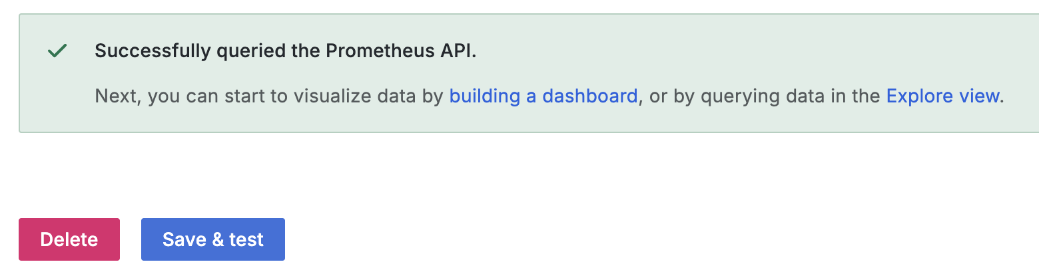The width and height of the screenshot is (1039, 274).
Task: Select the Successfully queried the Prometheus API heading
Action: [286, 51]
